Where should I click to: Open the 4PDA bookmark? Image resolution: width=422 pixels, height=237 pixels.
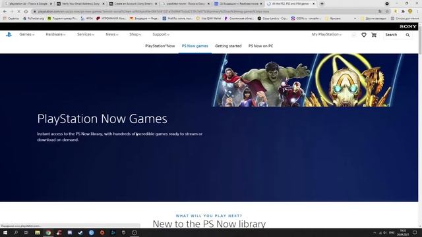[86, 18]
